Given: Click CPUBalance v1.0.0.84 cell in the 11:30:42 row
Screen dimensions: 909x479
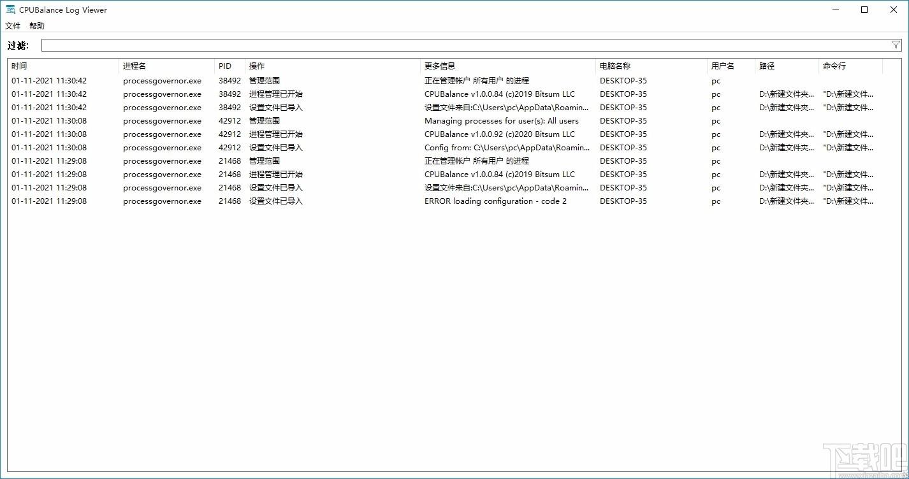Looking at the screenshot, I should pos(500,94).
